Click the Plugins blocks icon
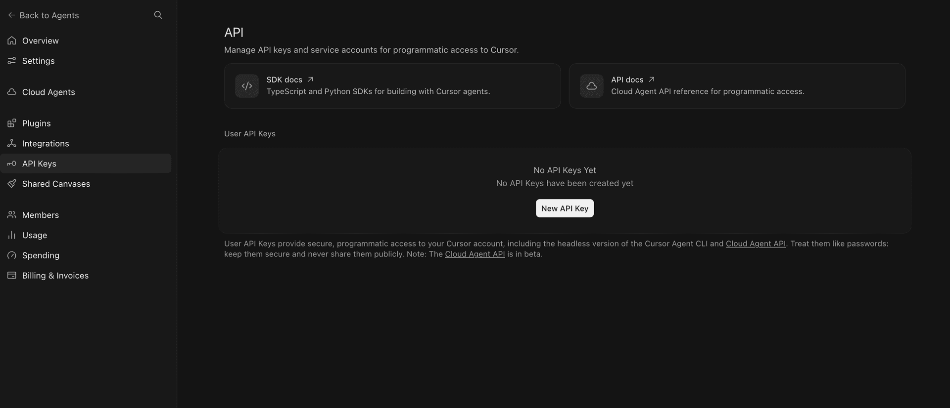 coord(12,123)
